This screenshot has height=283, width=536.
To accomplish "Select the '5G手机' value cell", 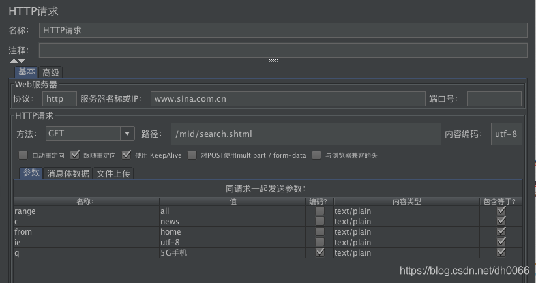I will tap(232, 252).
